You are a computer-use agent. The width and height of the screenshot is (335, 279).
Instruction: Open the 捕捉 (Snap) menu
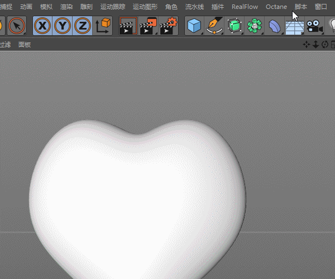[6, 7]
